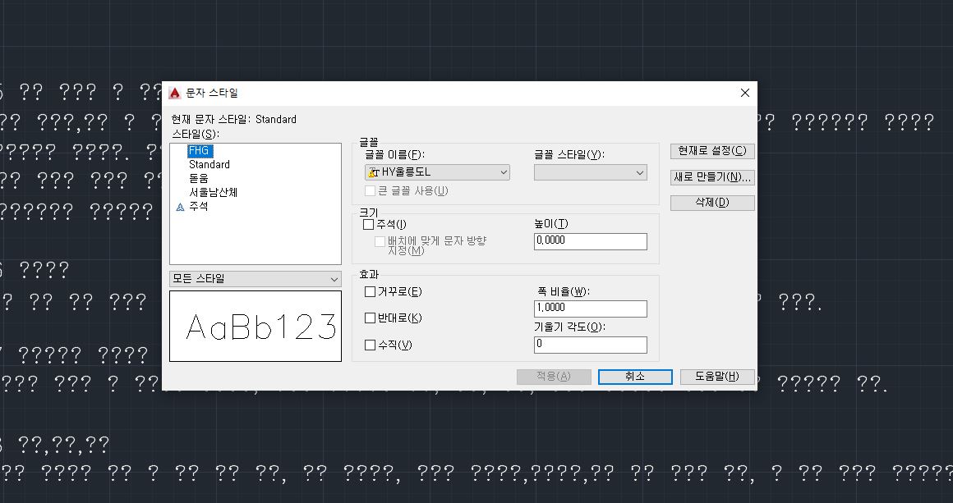Enable the 큰 글꼴 사용 checkbox
This screenshot has width=953, height=503.
coord(370,190)
